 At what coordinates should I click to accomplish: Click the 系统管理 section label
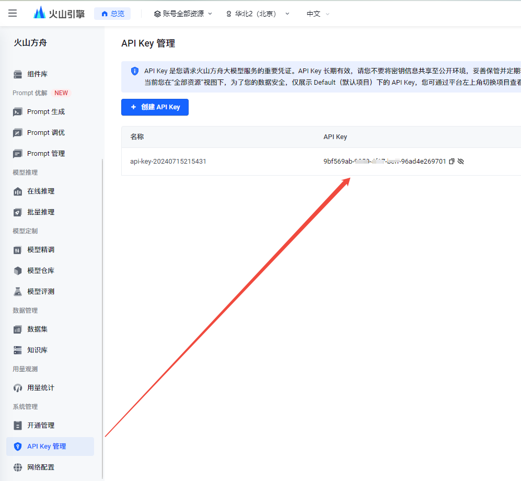point(25,407)
